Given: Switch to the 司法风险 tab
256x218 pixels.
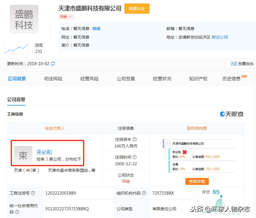Looking at the screenshot, I should [x=53, y=79].
